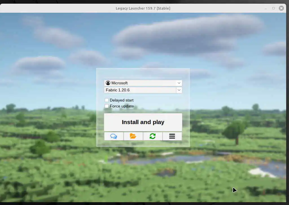The width and height of the screenshot is (289, 205).
Task: Click the green refresh versions icon
Action: point(153,136)
